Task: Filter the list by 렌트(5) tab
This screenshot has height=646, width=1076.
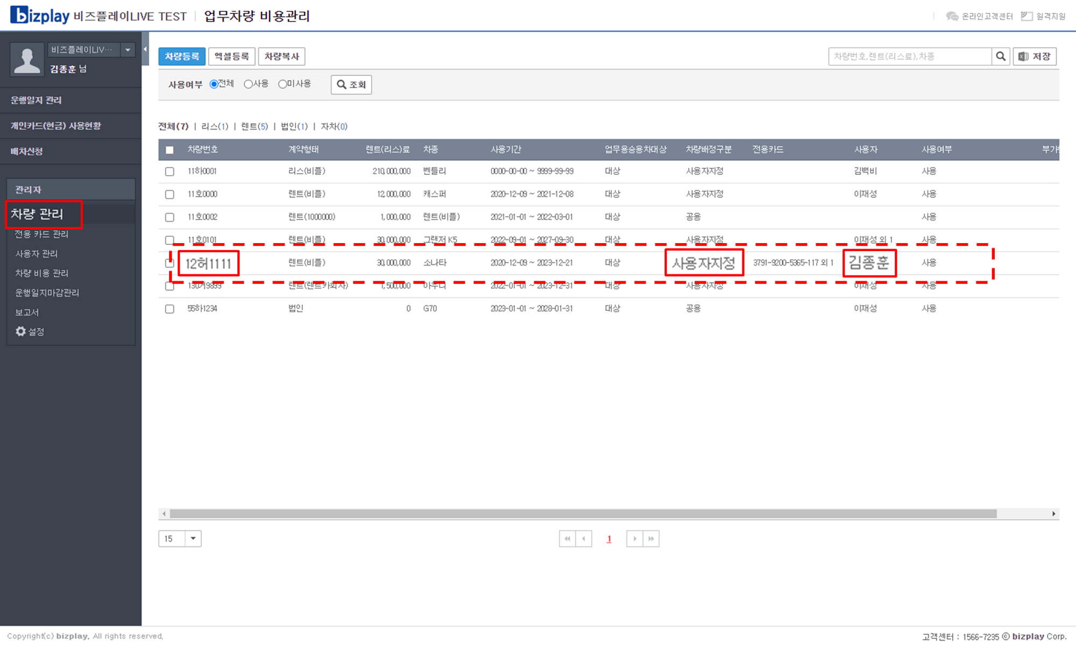Action: (254, 126)
